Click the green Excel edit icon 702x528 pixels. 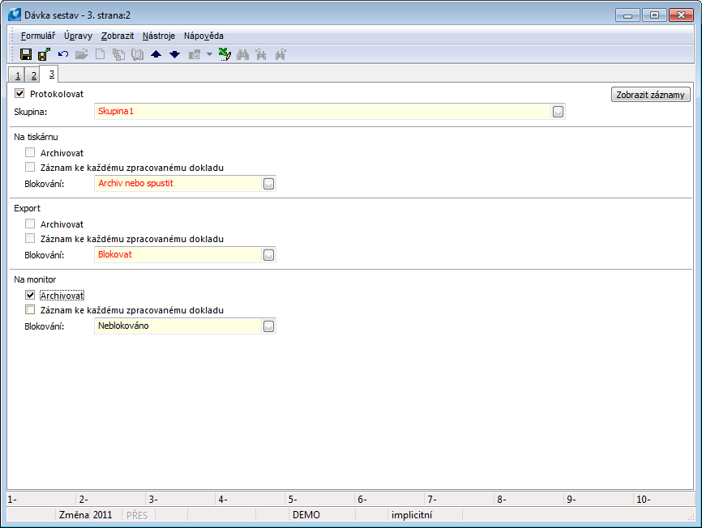(x=225, y=54)
